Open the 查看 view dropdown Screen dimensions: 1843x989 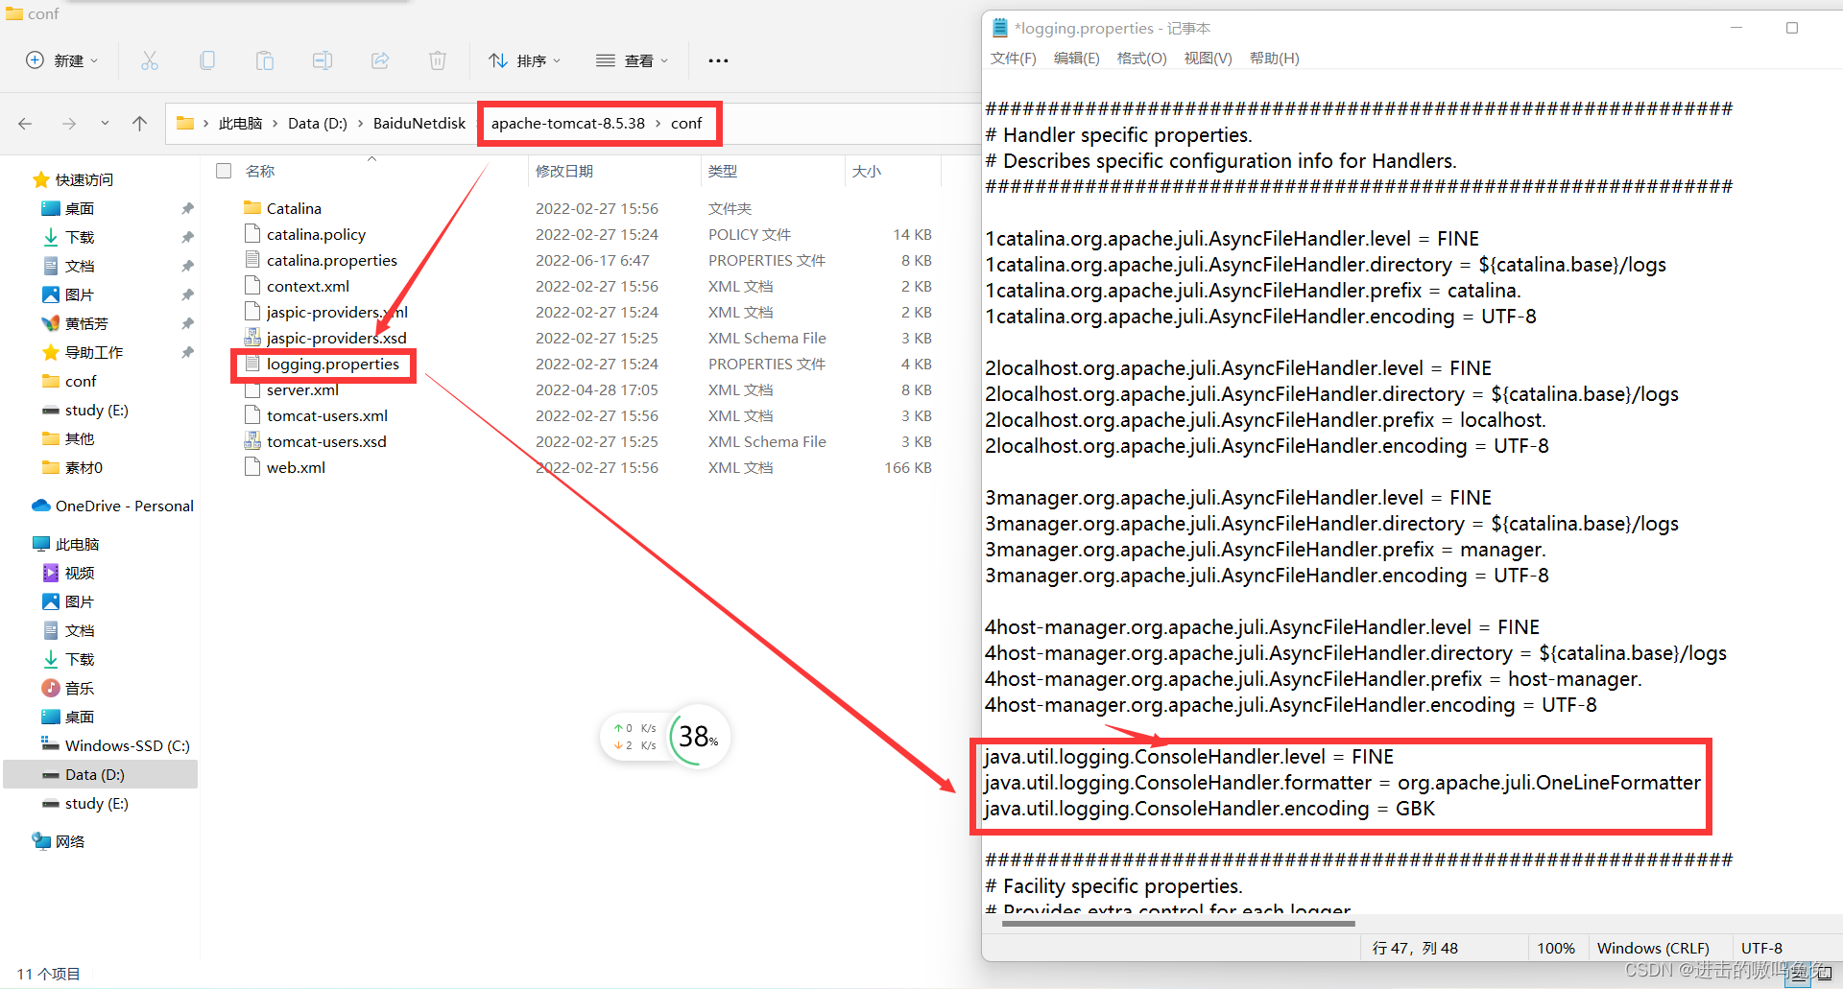tap(632, 59)
